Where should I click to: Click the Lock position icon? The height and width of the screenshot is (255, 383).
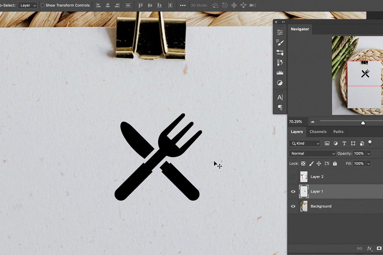(319, 163)
